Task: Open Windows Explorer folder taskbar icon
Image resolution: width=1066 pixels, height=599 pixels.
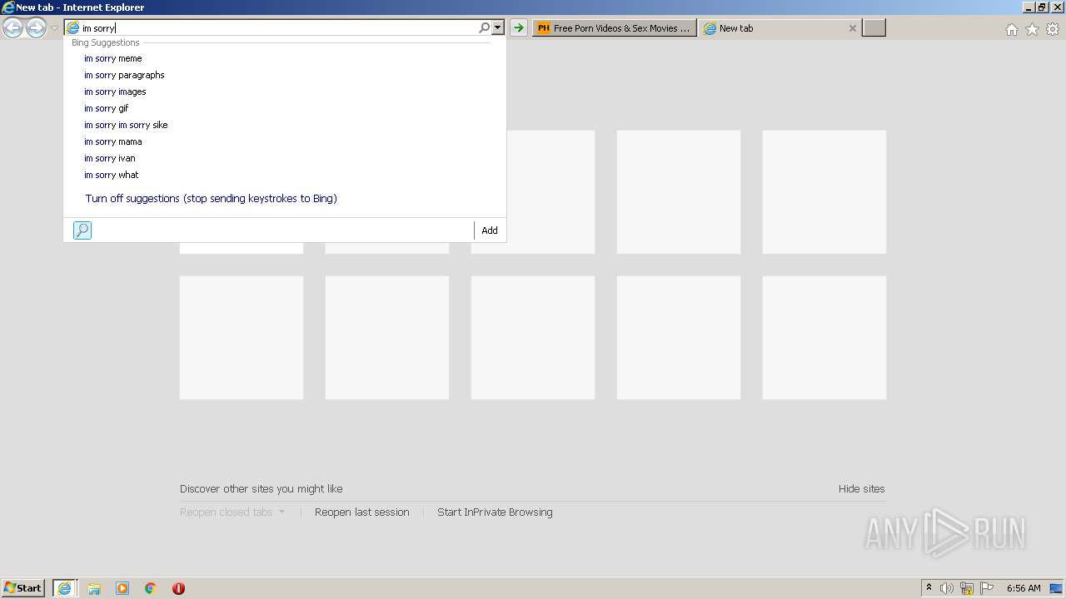Action: [x=94, y=588]
